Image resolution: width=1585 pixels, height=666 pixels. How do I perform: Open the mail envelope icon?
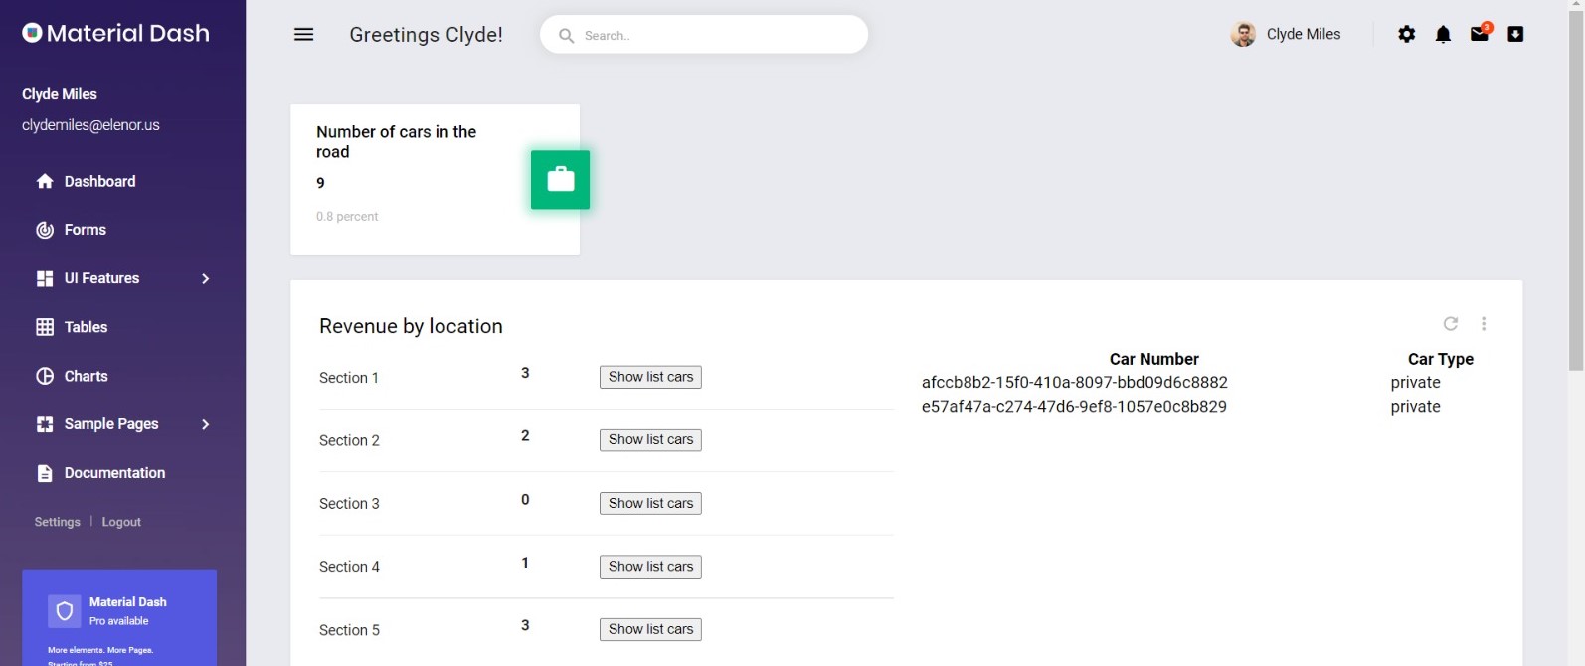(x=1480, y=33)
